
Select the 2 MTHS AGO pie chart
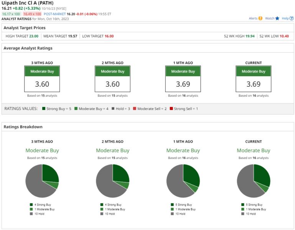coord(113,181)
